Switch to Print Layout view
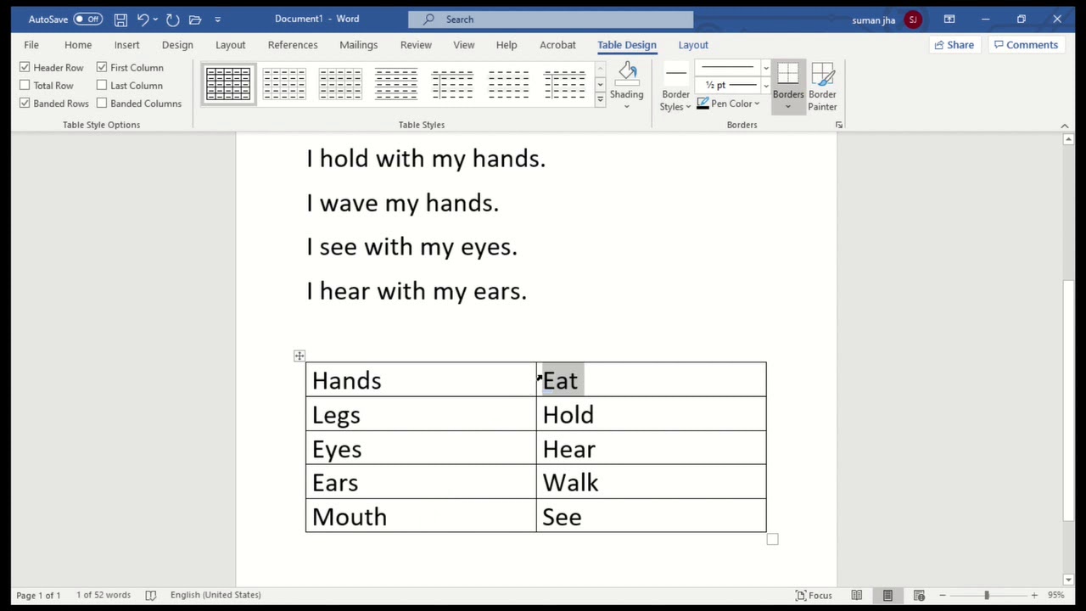The image size is (1086, 611). (x=887, y=595)
